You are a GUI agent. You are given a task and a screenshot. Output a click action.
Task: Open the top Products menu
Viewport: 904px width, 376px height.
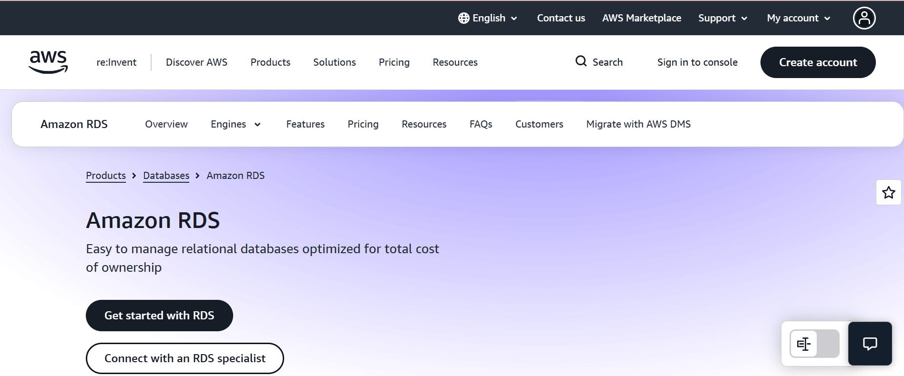click(x=270, y=62)
